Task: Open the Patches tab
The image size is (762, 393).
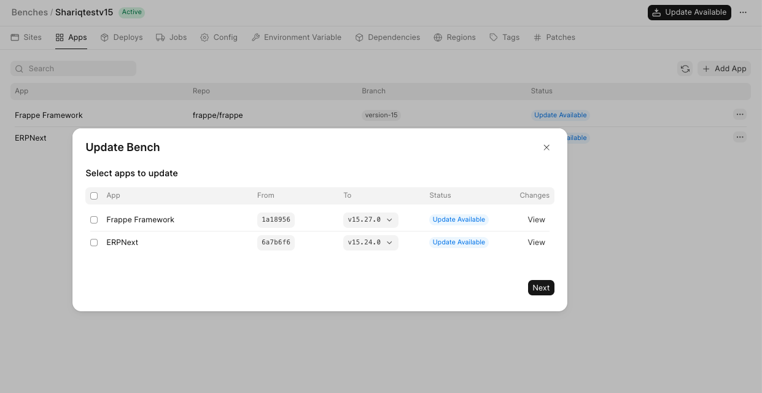Action: 554,37
